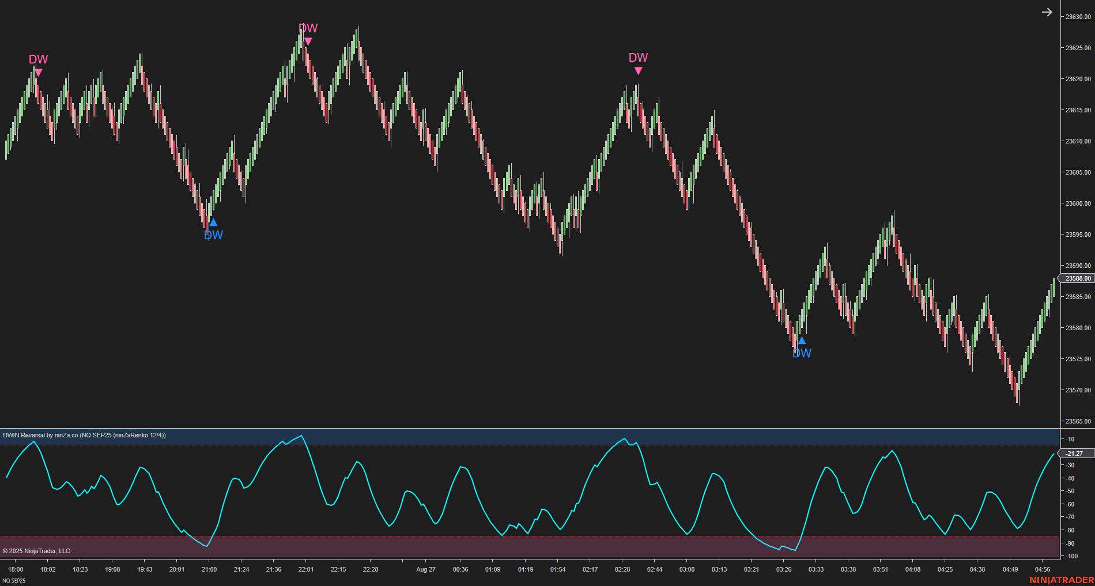Click the © 2025 NinjaTrader, LLC text

36,551
